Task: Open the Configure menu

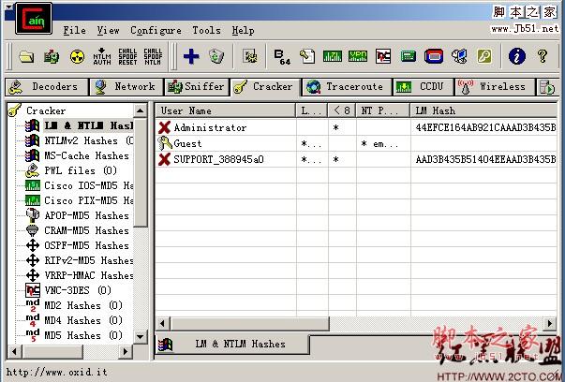Action: (156, 31)
